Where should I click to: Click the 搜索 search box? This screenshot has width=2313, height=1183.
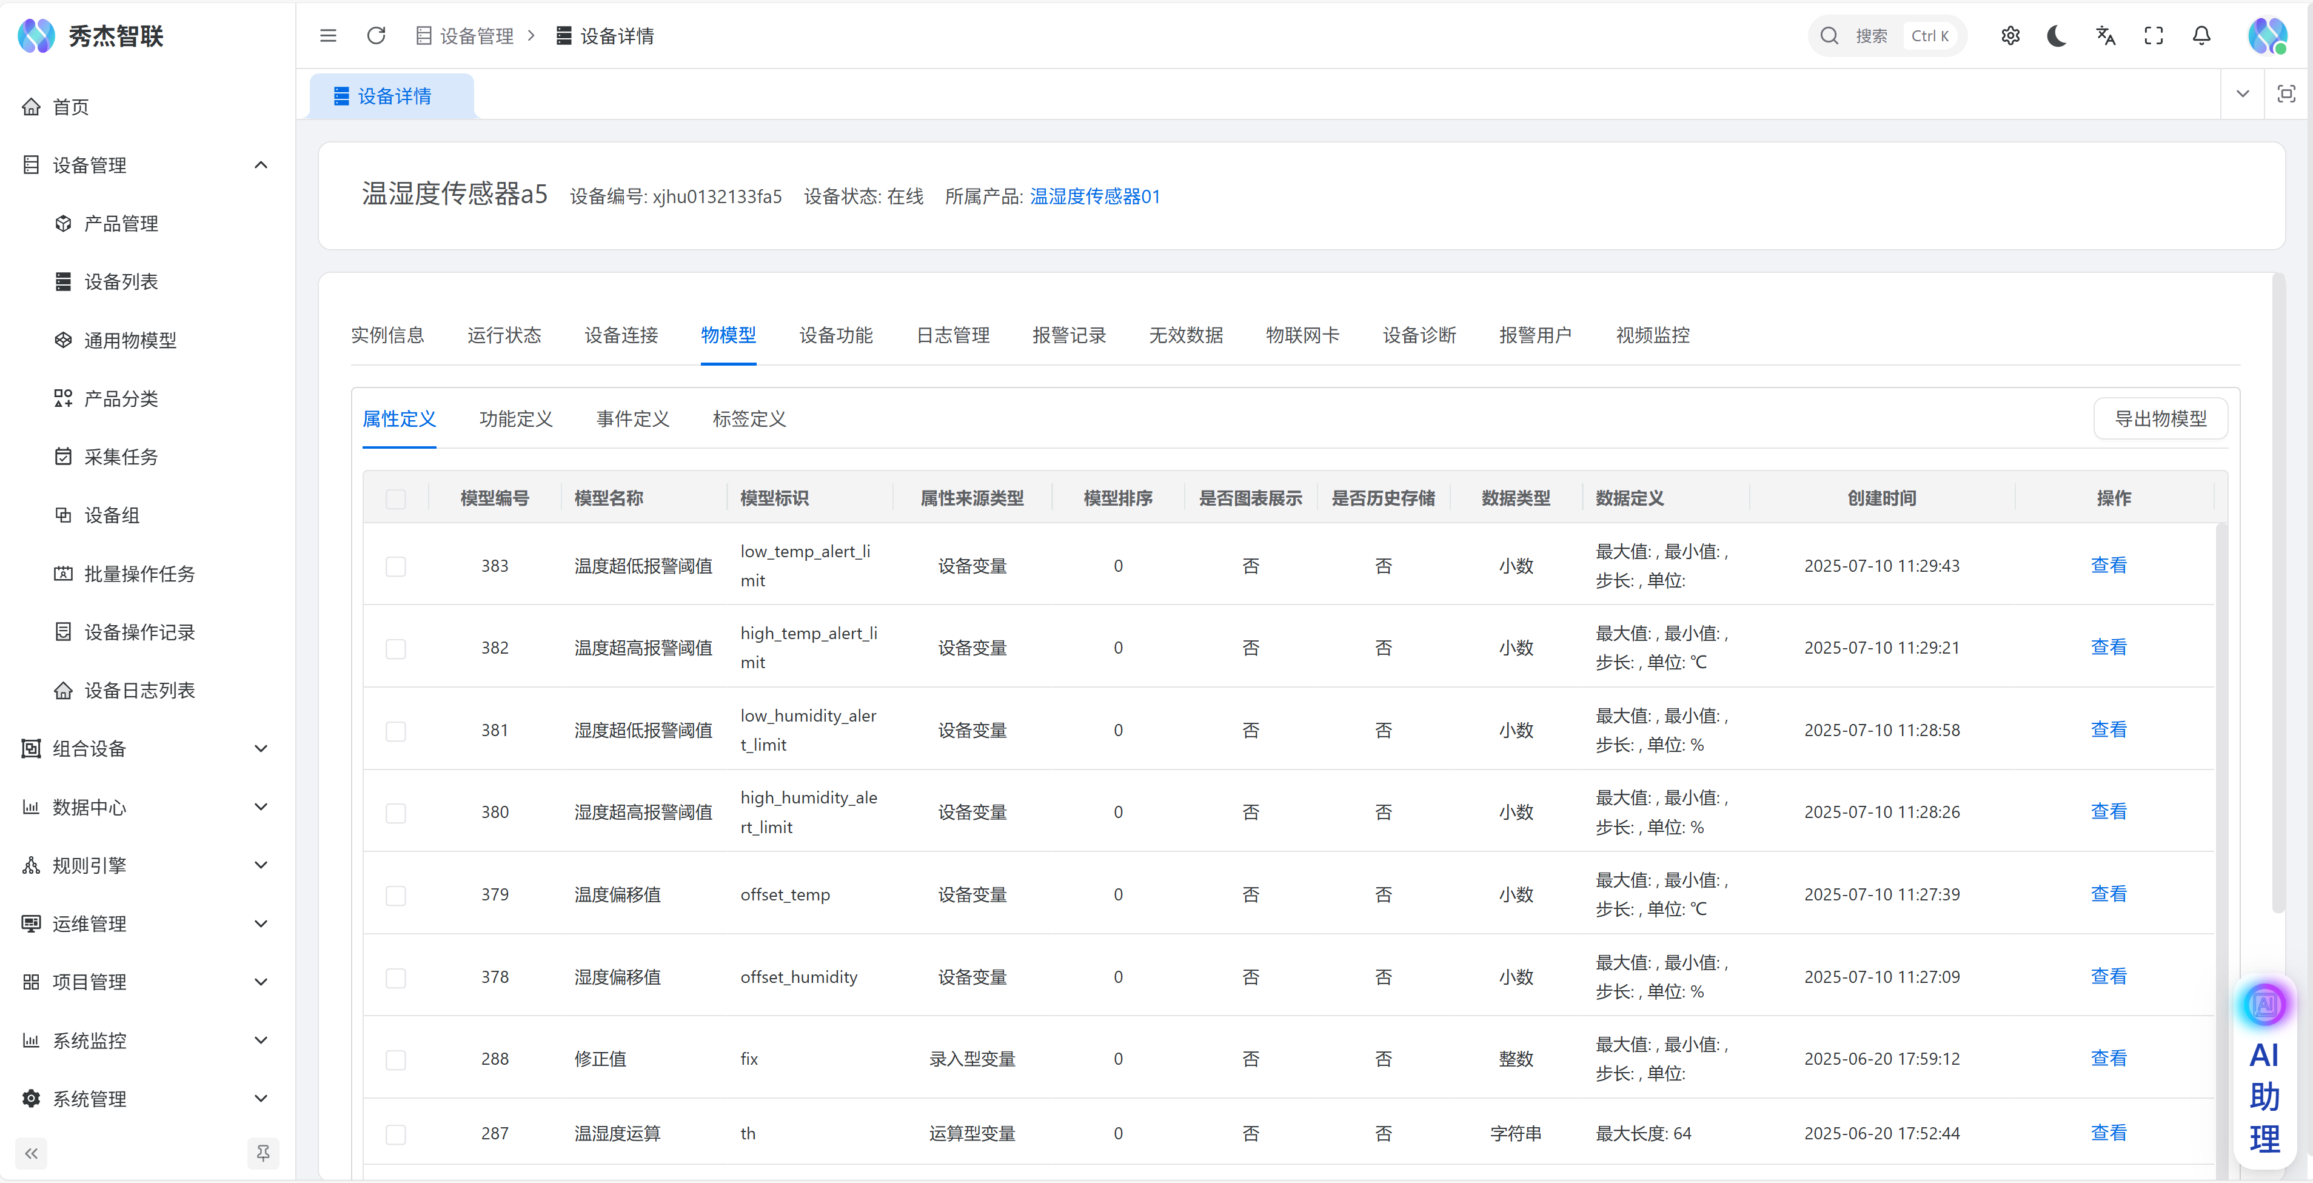click(1886, 36)
